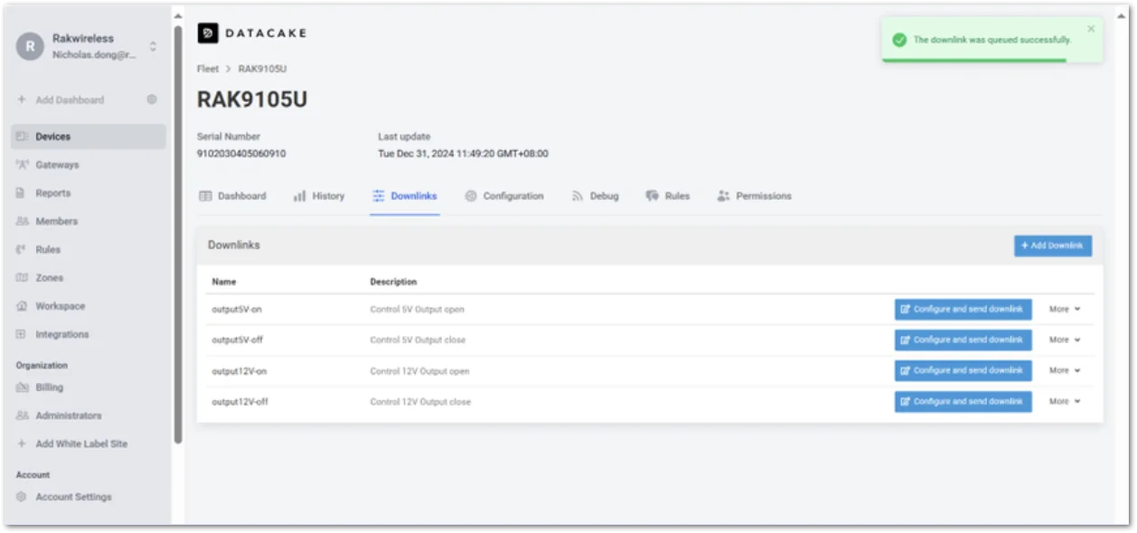Click the output5V-on name cell
This screenshot has width=1137, height=533.
237,309
